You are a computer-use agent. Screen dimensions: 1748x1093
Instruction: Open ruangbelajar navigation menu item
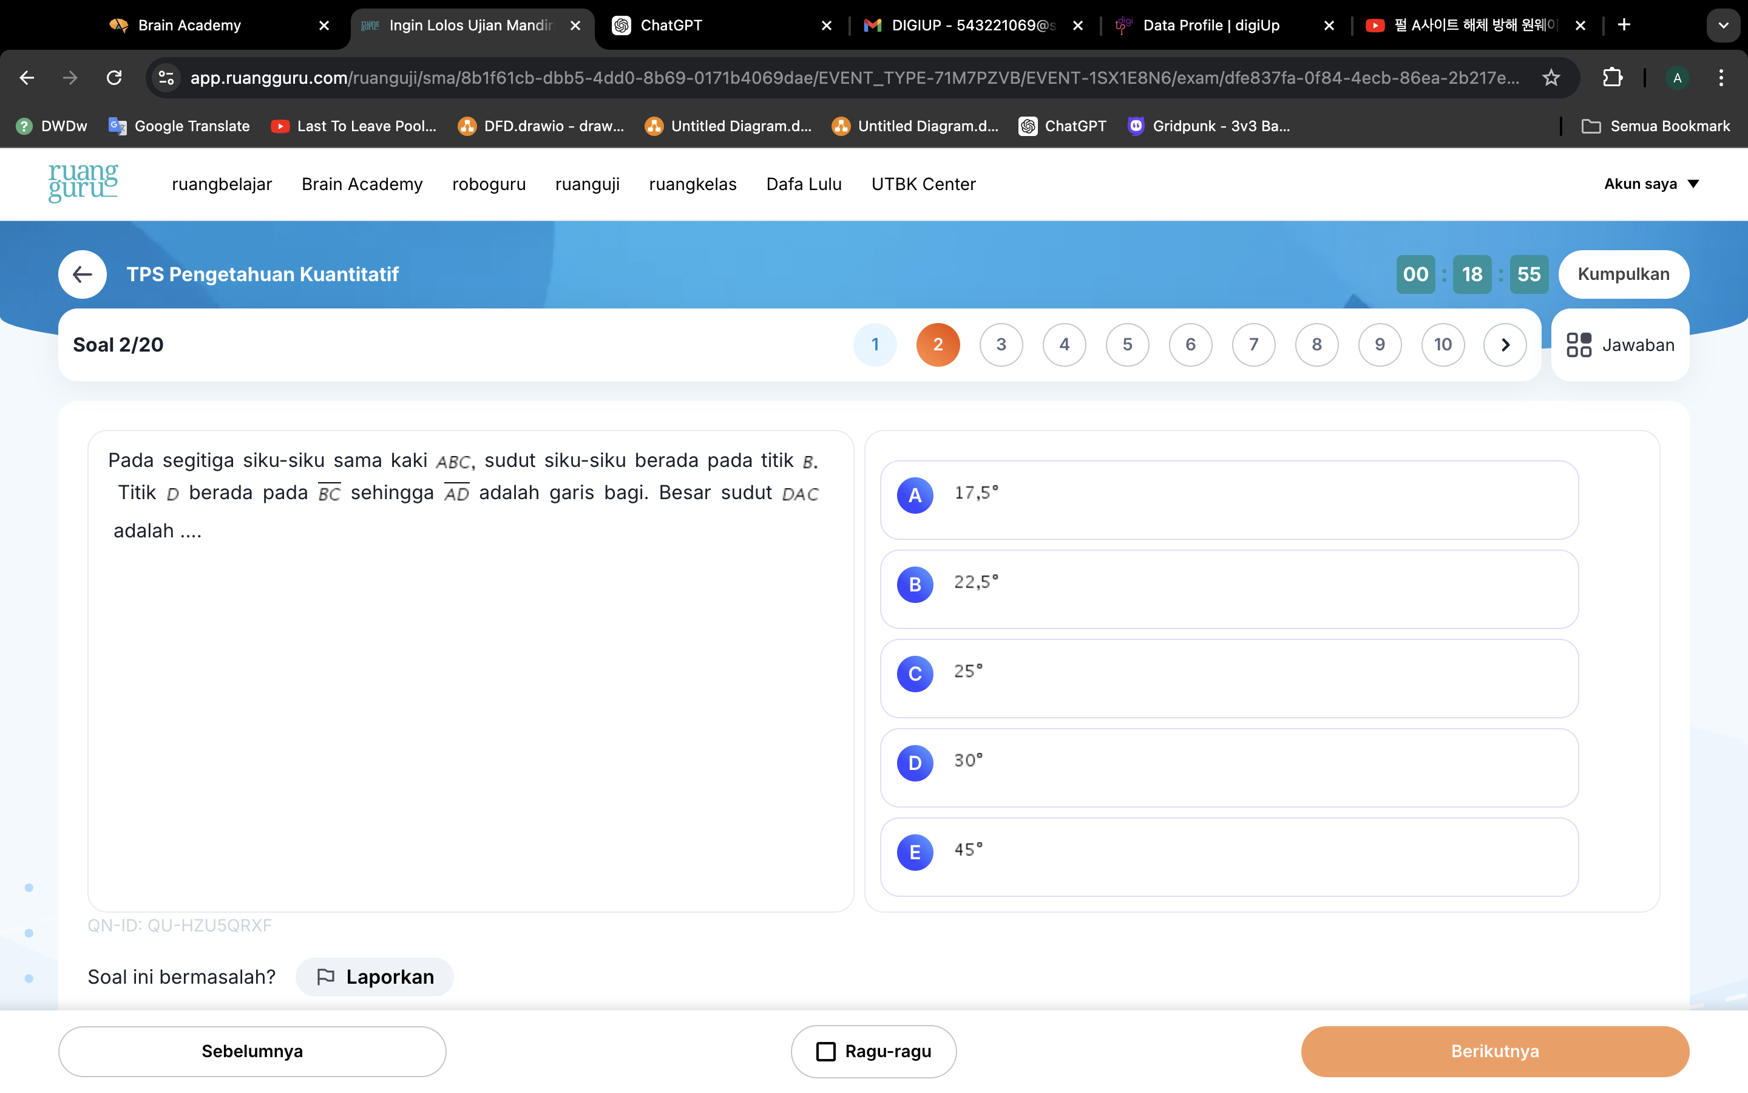[x=222, y=184]
